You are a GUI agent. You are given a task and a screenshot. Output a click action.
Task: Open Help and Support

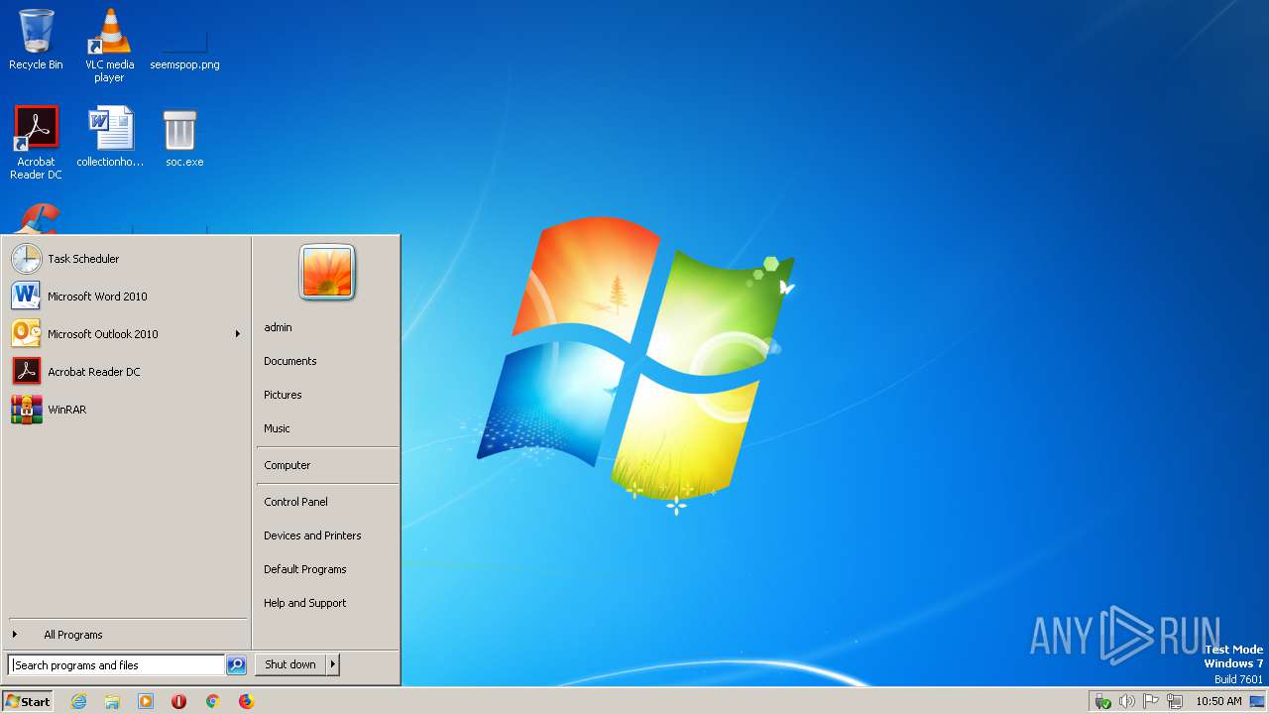(327, 603)
